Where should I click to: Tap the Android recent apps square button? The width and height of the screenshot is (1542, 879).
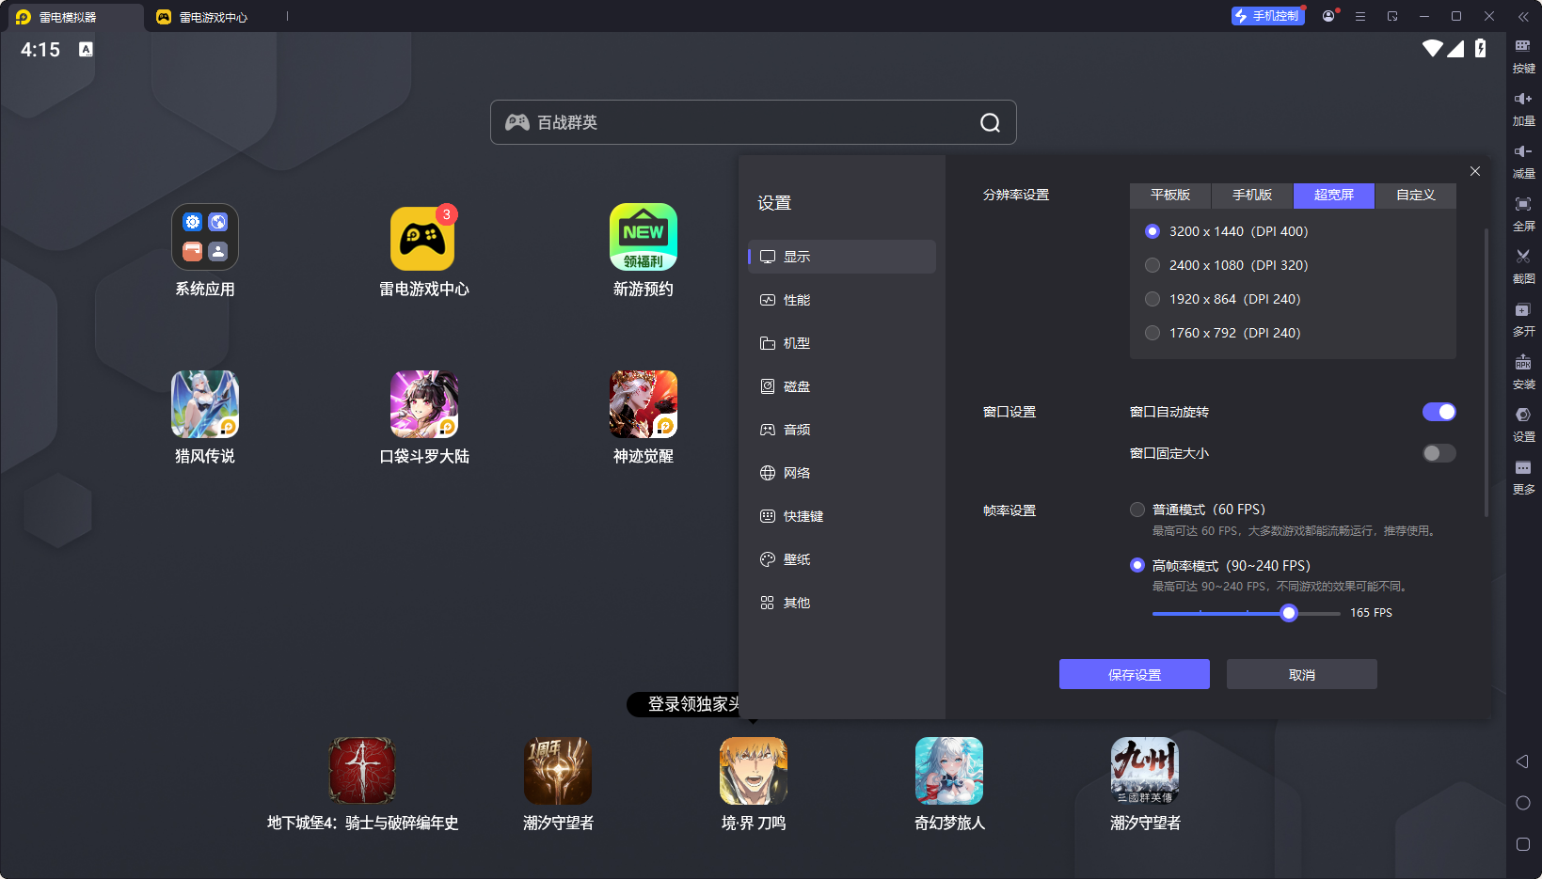(x=1523, y=844)
